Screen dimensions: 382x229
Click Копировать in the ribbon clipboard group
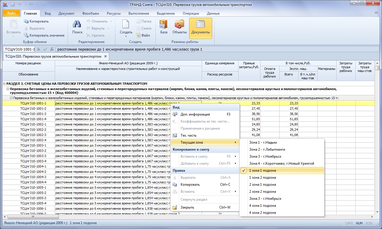coord(36,21)
